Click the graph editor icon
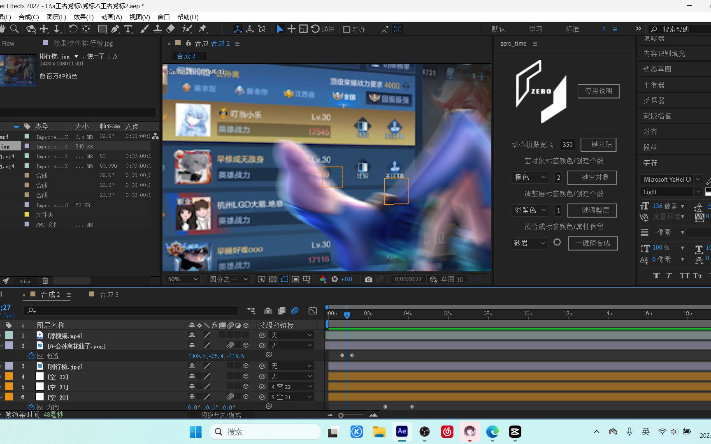Screen dimensions: 711x444 pyautogui.click(x=313, y=310)
